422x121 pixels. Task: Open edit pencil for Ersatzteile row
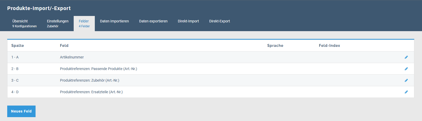click(x=406, y=92)
